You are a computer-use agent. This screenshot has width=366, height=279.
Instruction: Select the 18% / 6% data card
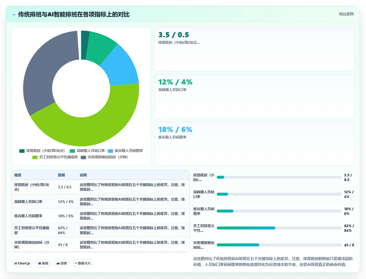pyautogui.click(x=254, y=144)
